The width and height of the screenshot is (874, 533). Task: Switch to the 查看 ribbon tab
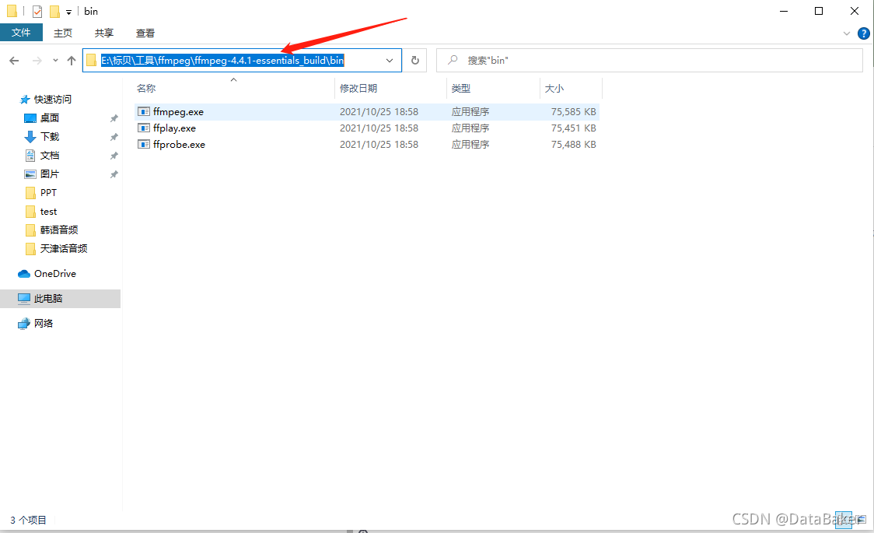[145, 33]
